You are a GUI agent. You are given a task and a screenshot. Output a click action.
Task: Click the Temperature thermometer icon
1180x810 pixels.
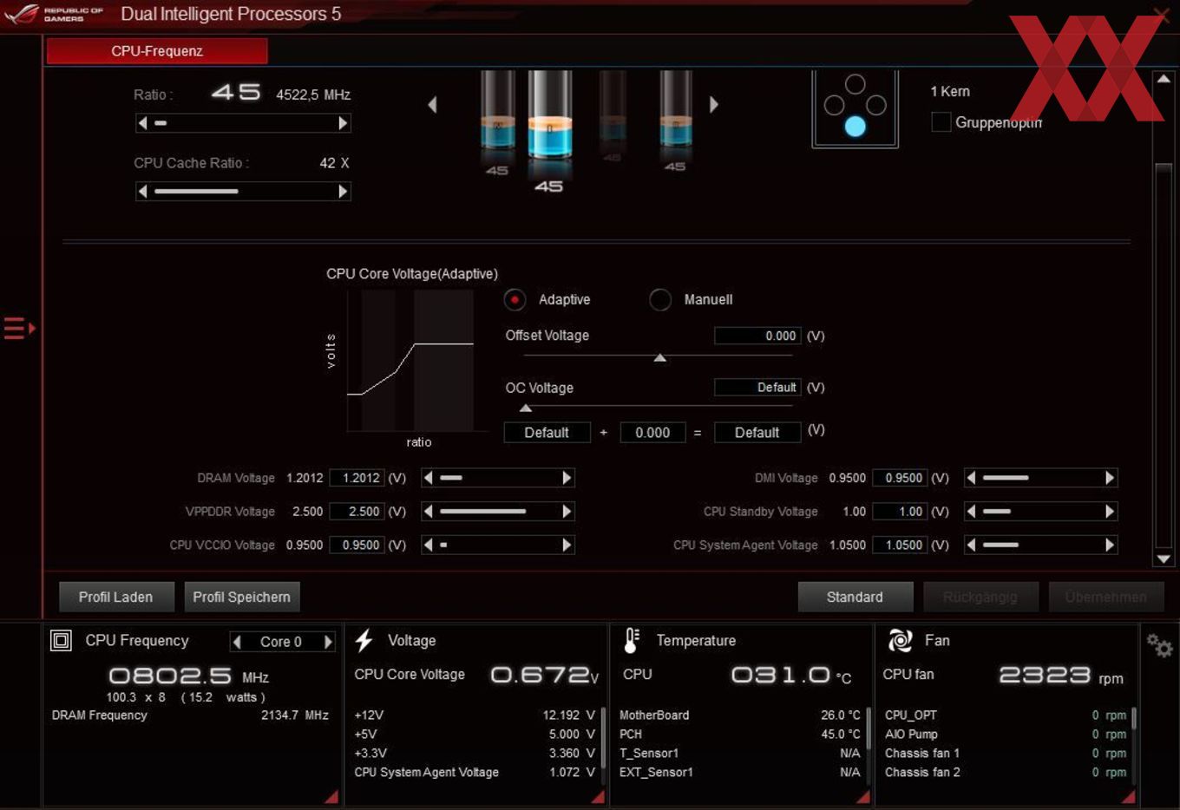coord(632,641)
